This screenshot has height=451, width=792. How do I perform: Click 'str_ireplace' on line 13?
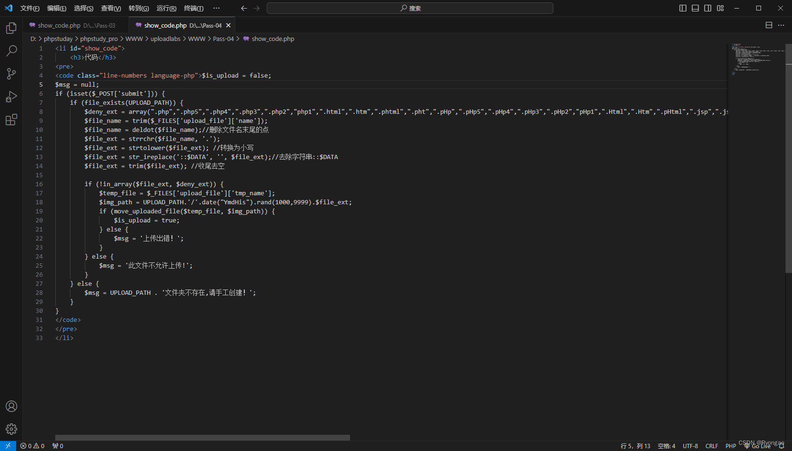pyautogui.click(x=150, y=157)
